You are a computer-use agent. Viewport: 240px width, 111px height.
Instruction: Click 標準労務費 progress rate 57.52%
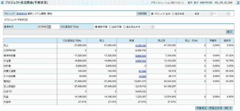(230, 56)
